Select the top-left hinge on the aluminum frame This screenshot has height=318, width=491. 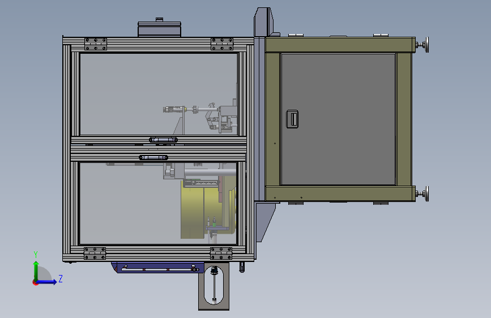pos(96,44)
